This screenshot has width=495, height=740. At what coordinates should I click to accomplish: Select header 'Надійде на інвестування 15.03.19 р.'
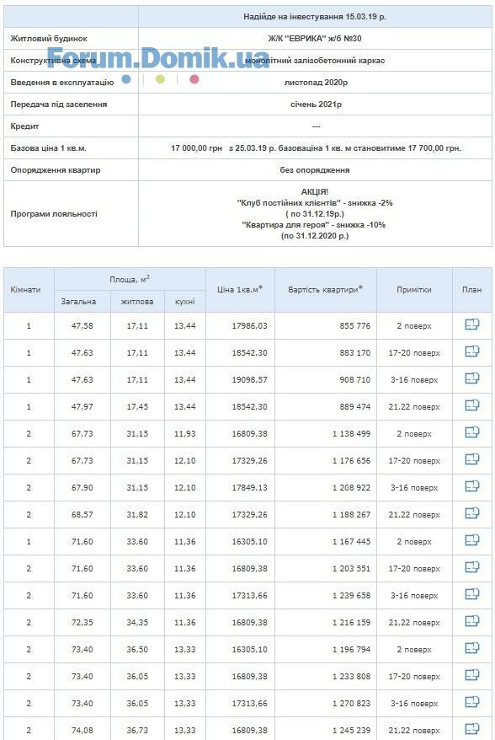pyautogui.click(x=315, y=17)
